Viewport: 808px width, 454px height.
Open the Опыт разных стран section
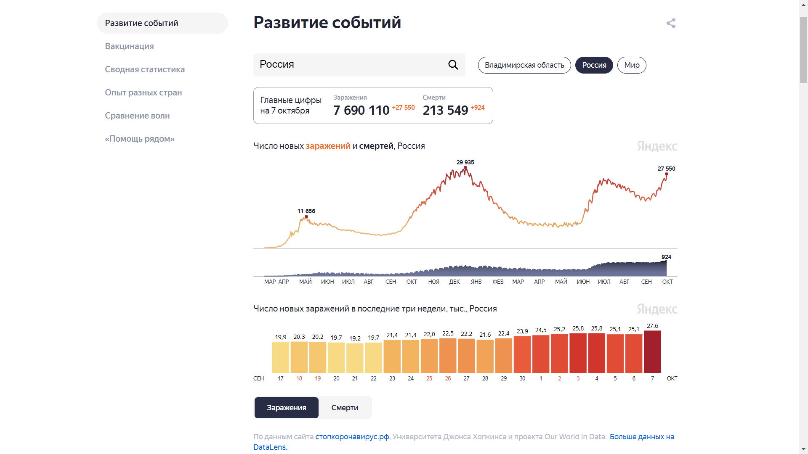[144, 92]
